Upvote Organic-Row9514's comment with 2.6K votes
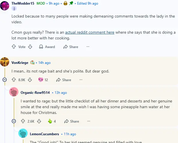178x143 pixels. (x=23, y=121)
